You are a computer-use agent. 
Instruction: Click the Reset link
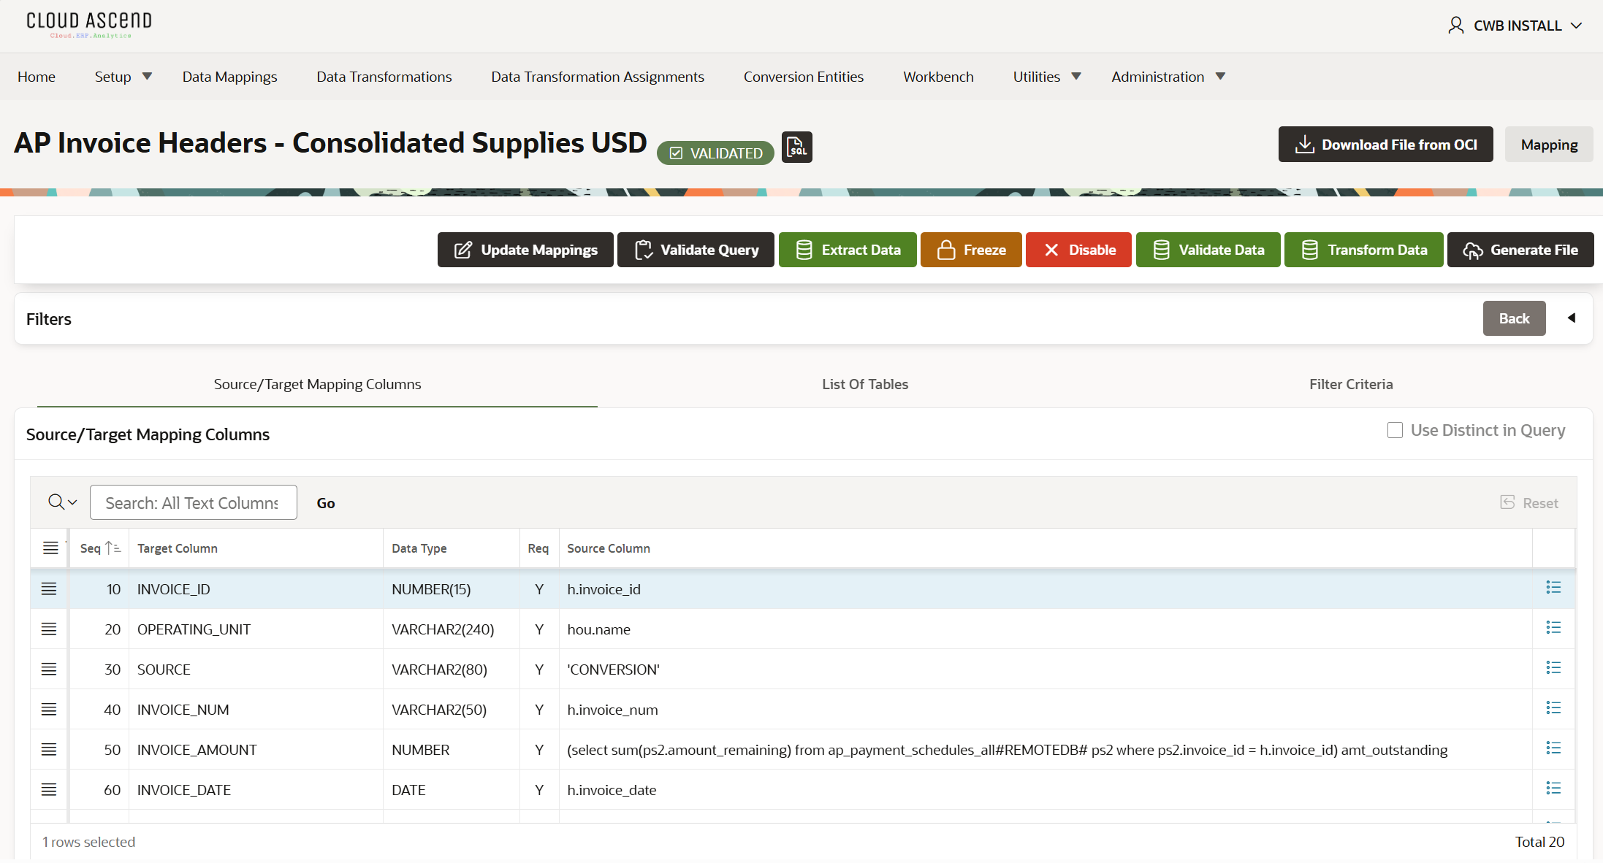coord(1529,503)
